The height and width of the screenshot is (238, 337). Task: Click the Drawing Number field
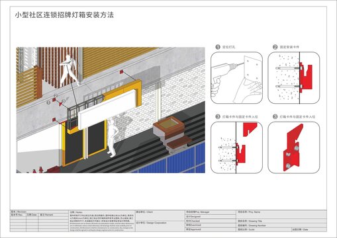[281, 225]
